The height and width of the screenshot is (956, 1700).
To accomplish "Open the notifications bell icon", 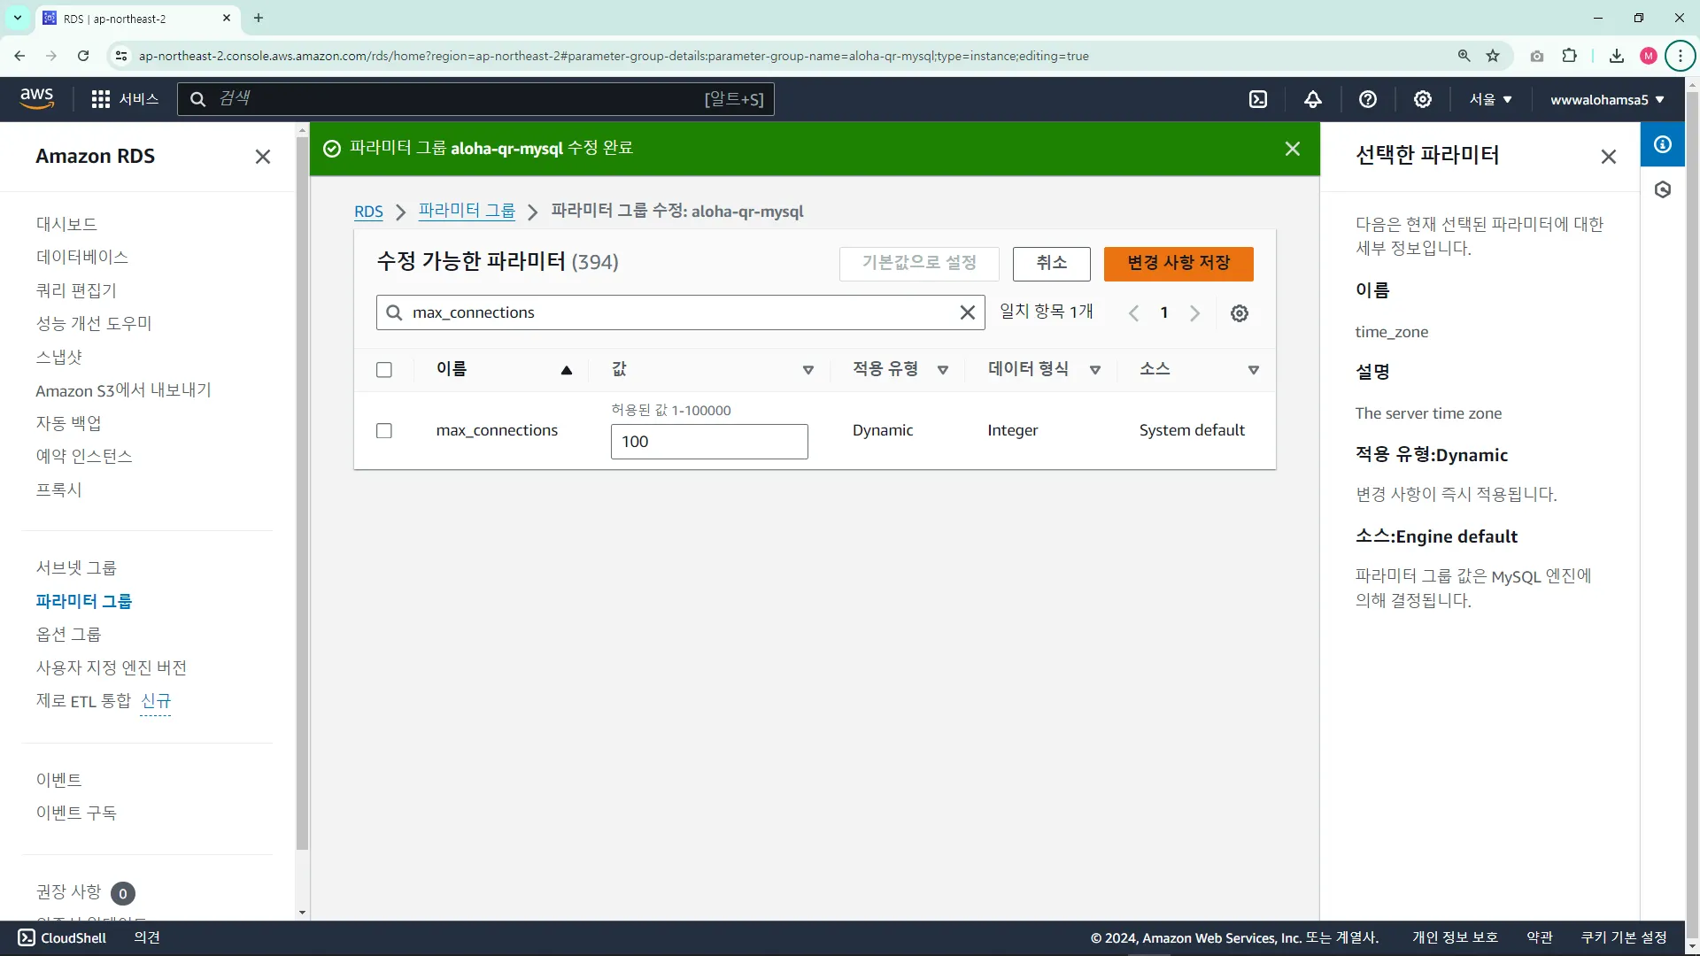I will (x=1313, y=99).
